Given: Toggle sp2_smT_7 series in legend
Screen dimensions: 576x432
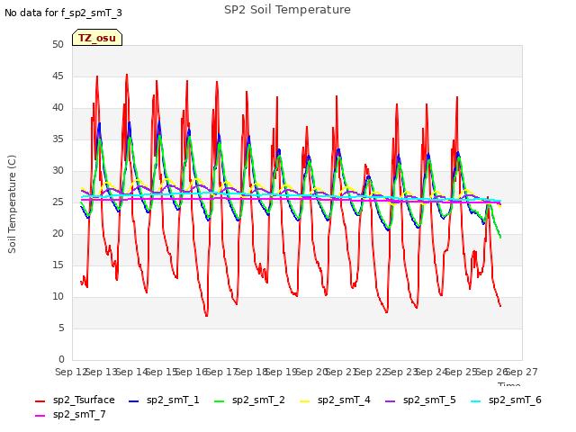Looking at the screenshot, I should tap(70, 414).
